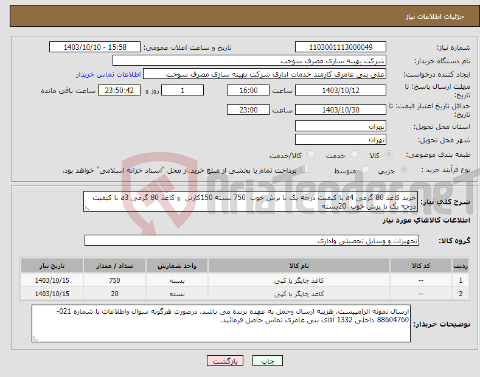Click the ساعت باقی مانده label
Screen dimensions: 480x377
(x=68, y=91)
